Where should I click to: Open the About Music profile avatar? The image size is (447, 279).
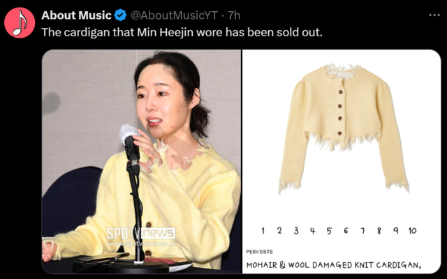(x=20, y=23)
